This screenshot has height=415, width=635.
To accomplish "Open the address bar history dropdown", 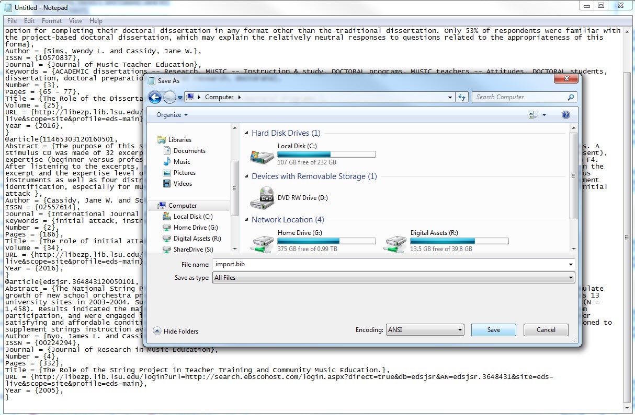I will pyautogui.click(x=450, y=97).
